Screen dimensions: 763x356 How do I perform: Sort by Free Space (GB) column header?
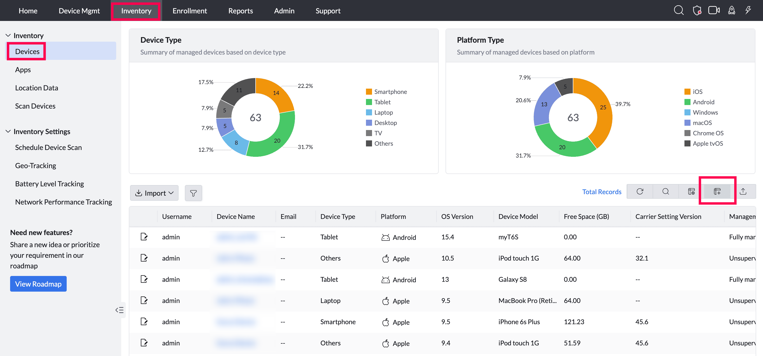click(x=586, y=217)
